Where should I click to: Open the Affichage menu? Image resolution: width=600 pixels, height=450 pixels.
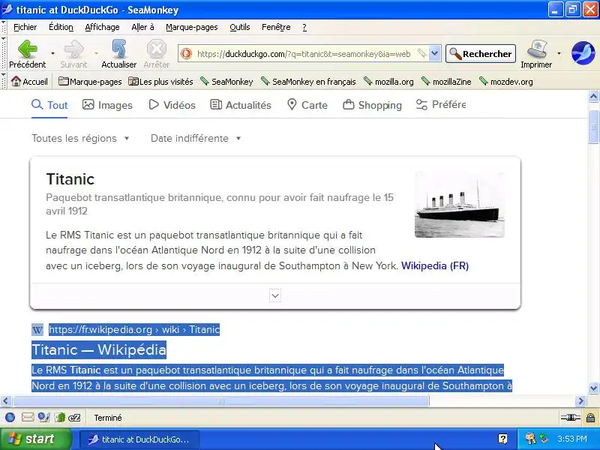tap(102, 27)
